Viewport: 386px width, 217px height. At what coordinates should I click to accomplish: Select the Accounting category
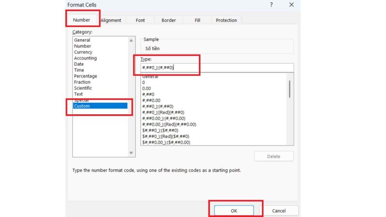[100, 58]
